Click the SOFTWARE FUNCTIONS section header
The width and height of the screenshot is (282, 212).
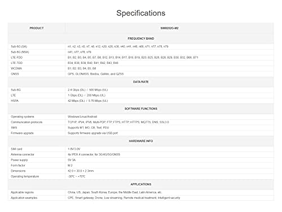[141, 109]
